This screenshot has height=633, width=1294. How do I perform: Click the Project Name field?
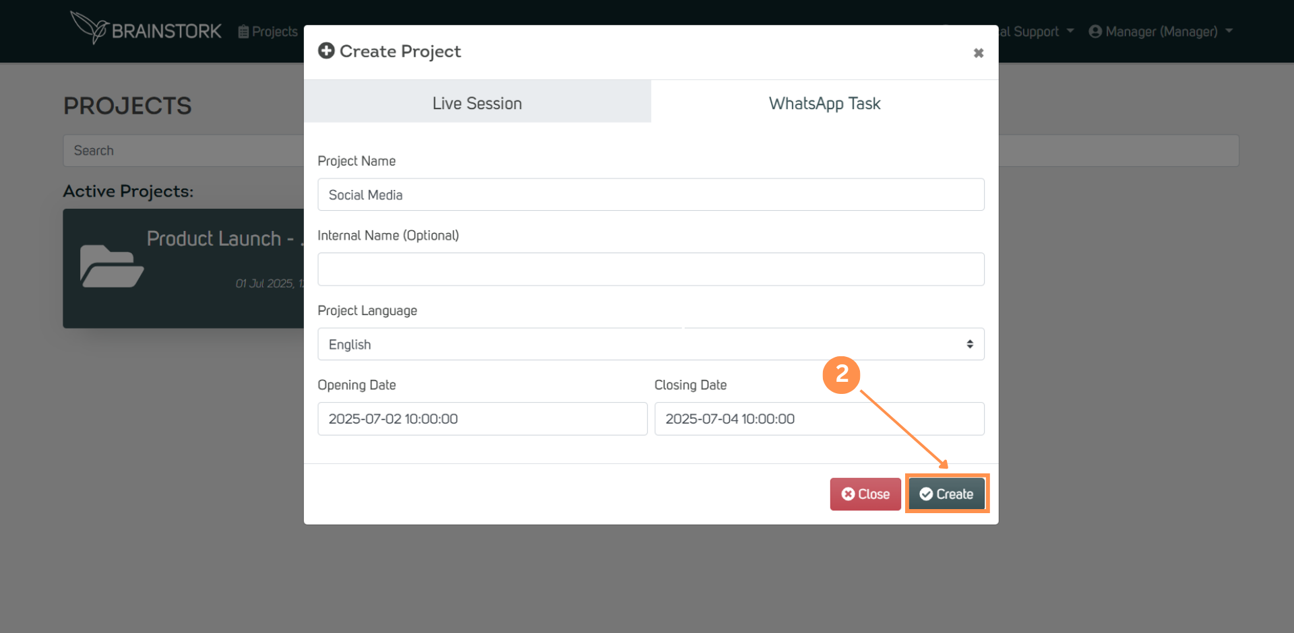[x=651, y=195]
